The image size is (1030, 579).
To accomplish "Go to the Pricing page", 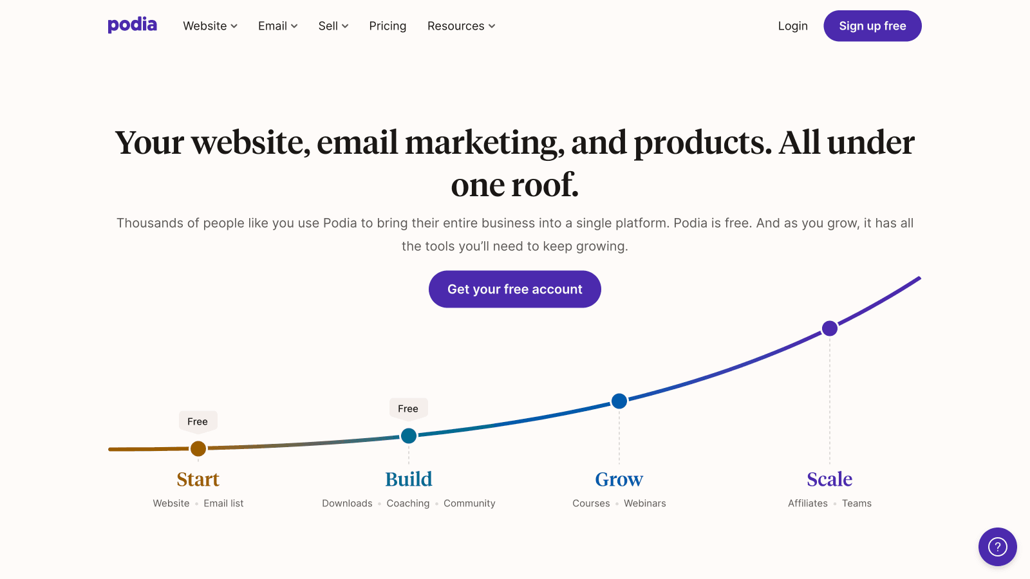I will click(x=388, y=26).
